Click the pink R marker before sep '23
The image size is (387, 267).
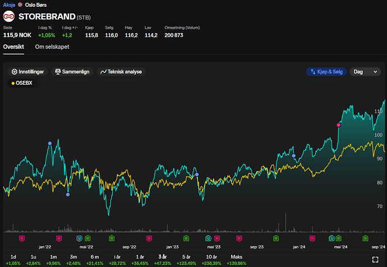[239, 238]
